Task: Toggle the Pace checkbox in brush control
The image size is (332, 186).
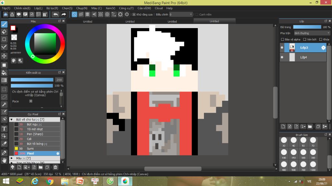Action: coord(31,101)
